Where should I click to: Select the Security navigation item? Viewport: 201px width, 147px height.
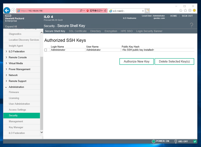(x=22, y=116)
